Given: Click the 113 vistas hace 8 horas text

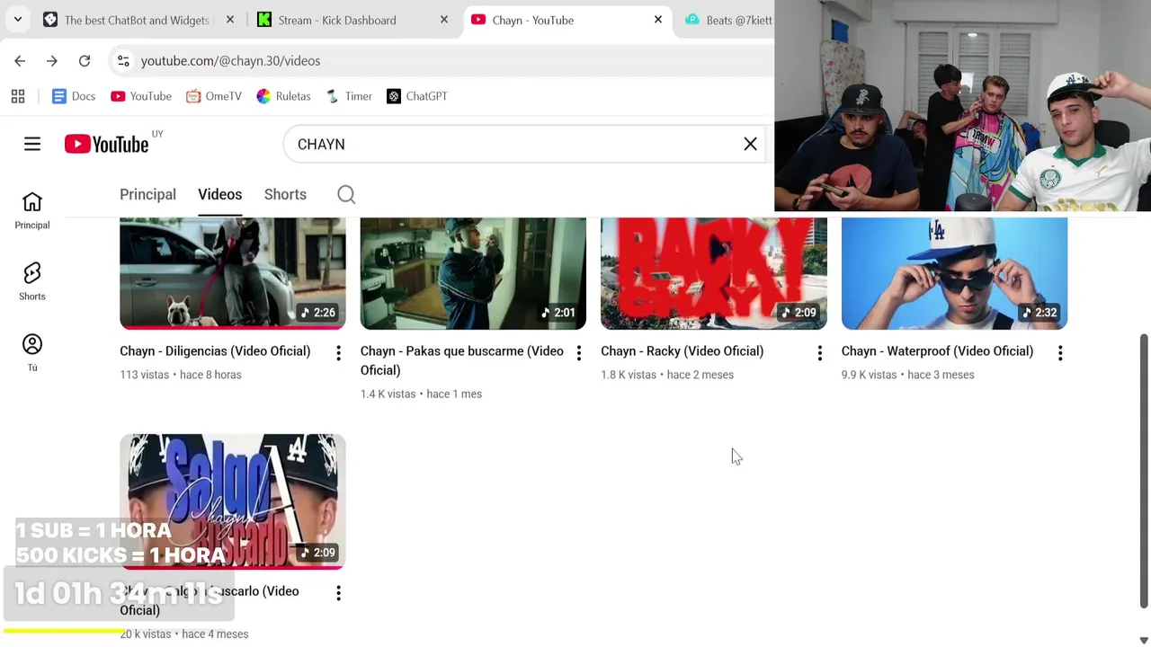Looking at the screenshot, I should (x=181, y=375).
